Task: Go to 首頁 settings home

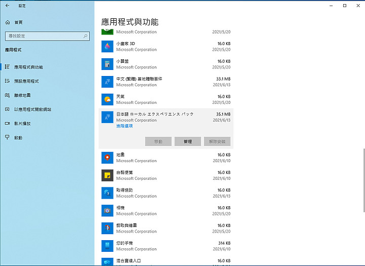Action: point(18,22)
